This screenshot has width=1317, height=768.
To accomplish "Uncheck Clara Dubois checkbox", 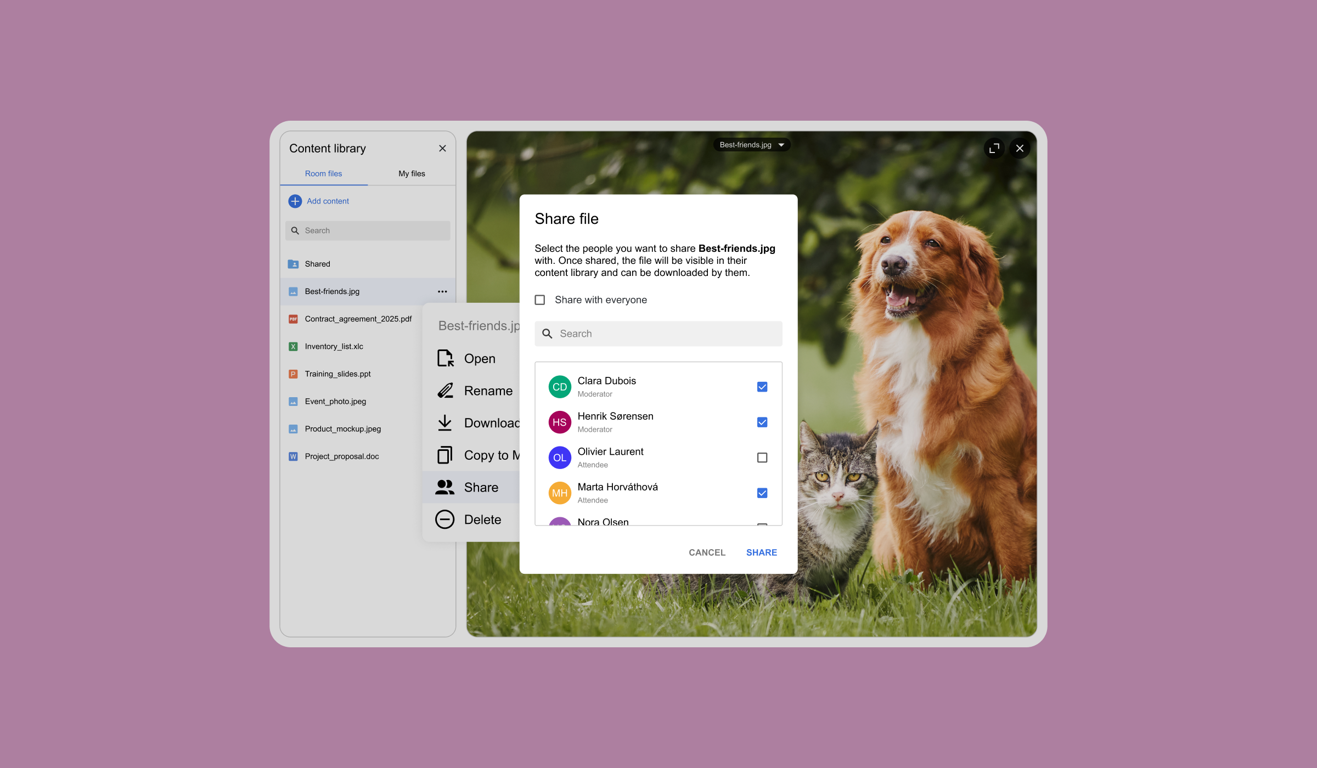I will [762, 387].
